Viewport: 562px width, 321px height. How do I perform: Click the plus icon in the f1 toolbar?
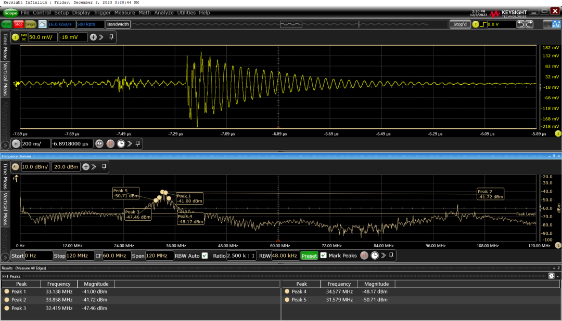[x=86, y=167]
